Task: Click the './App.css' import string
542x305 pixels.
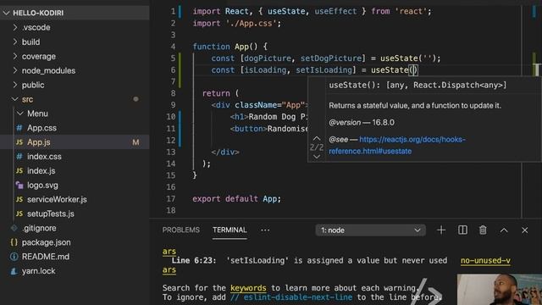Action: [x=252, y=23]
